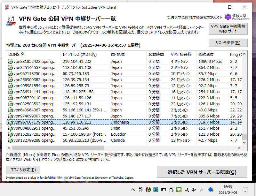The width and height of the screenshot is (256, 196).
Task: Click server icon of vpn381852423 row
Action: pos(10,61)
